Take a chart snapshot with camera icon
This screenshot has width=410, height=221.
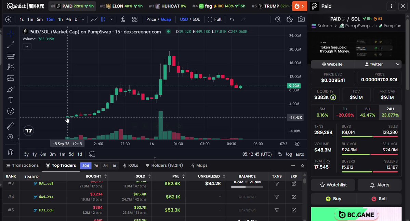[301, 19]
